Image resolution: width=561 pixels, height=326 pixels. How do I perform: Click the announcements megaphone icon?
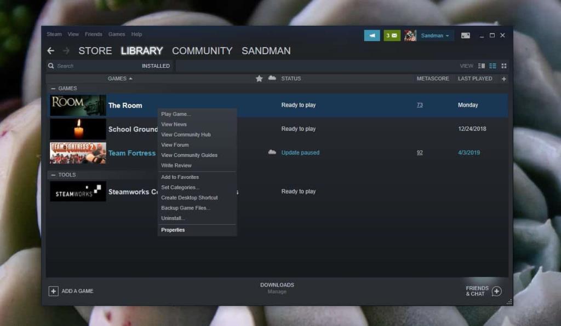click(x=372, y=35)
